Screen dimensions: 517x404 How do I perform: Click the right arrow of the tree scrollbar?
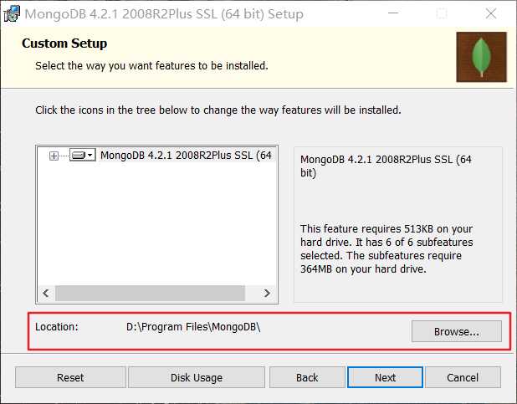click(x=267, y=293)
